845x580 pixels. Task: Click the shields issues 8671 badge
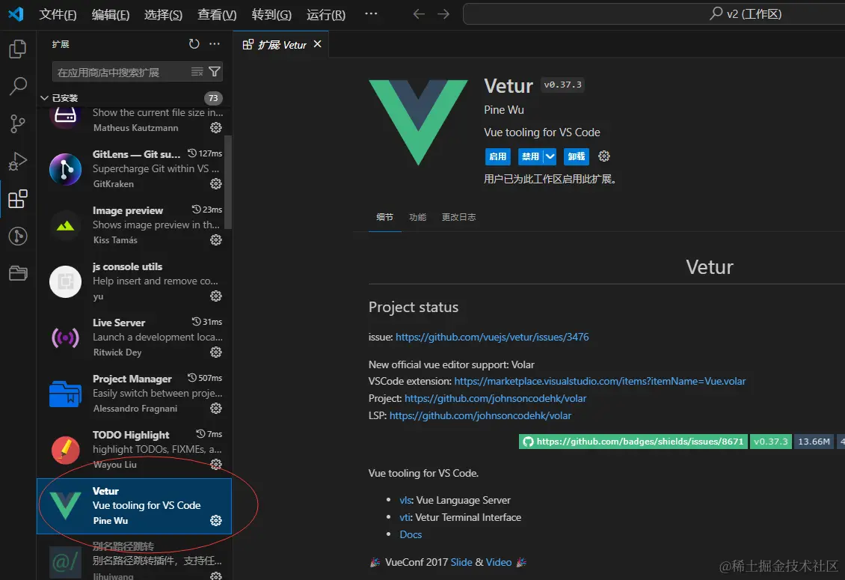pyautogui.click(x=633, y=442)
